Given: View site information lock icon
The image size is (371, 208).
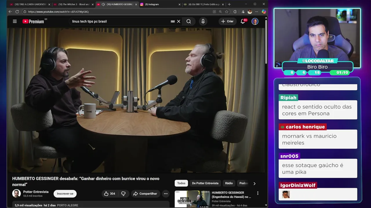Looking at the screenshot, I should coord(25,12).
